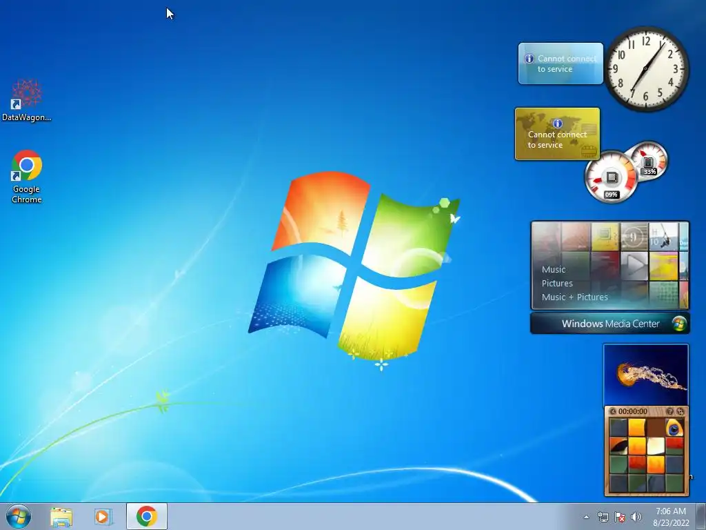This screenshot has width=706, height=530.
Task: Open the taskbar clock showing 7:06 AM
Action: point(671,517)
